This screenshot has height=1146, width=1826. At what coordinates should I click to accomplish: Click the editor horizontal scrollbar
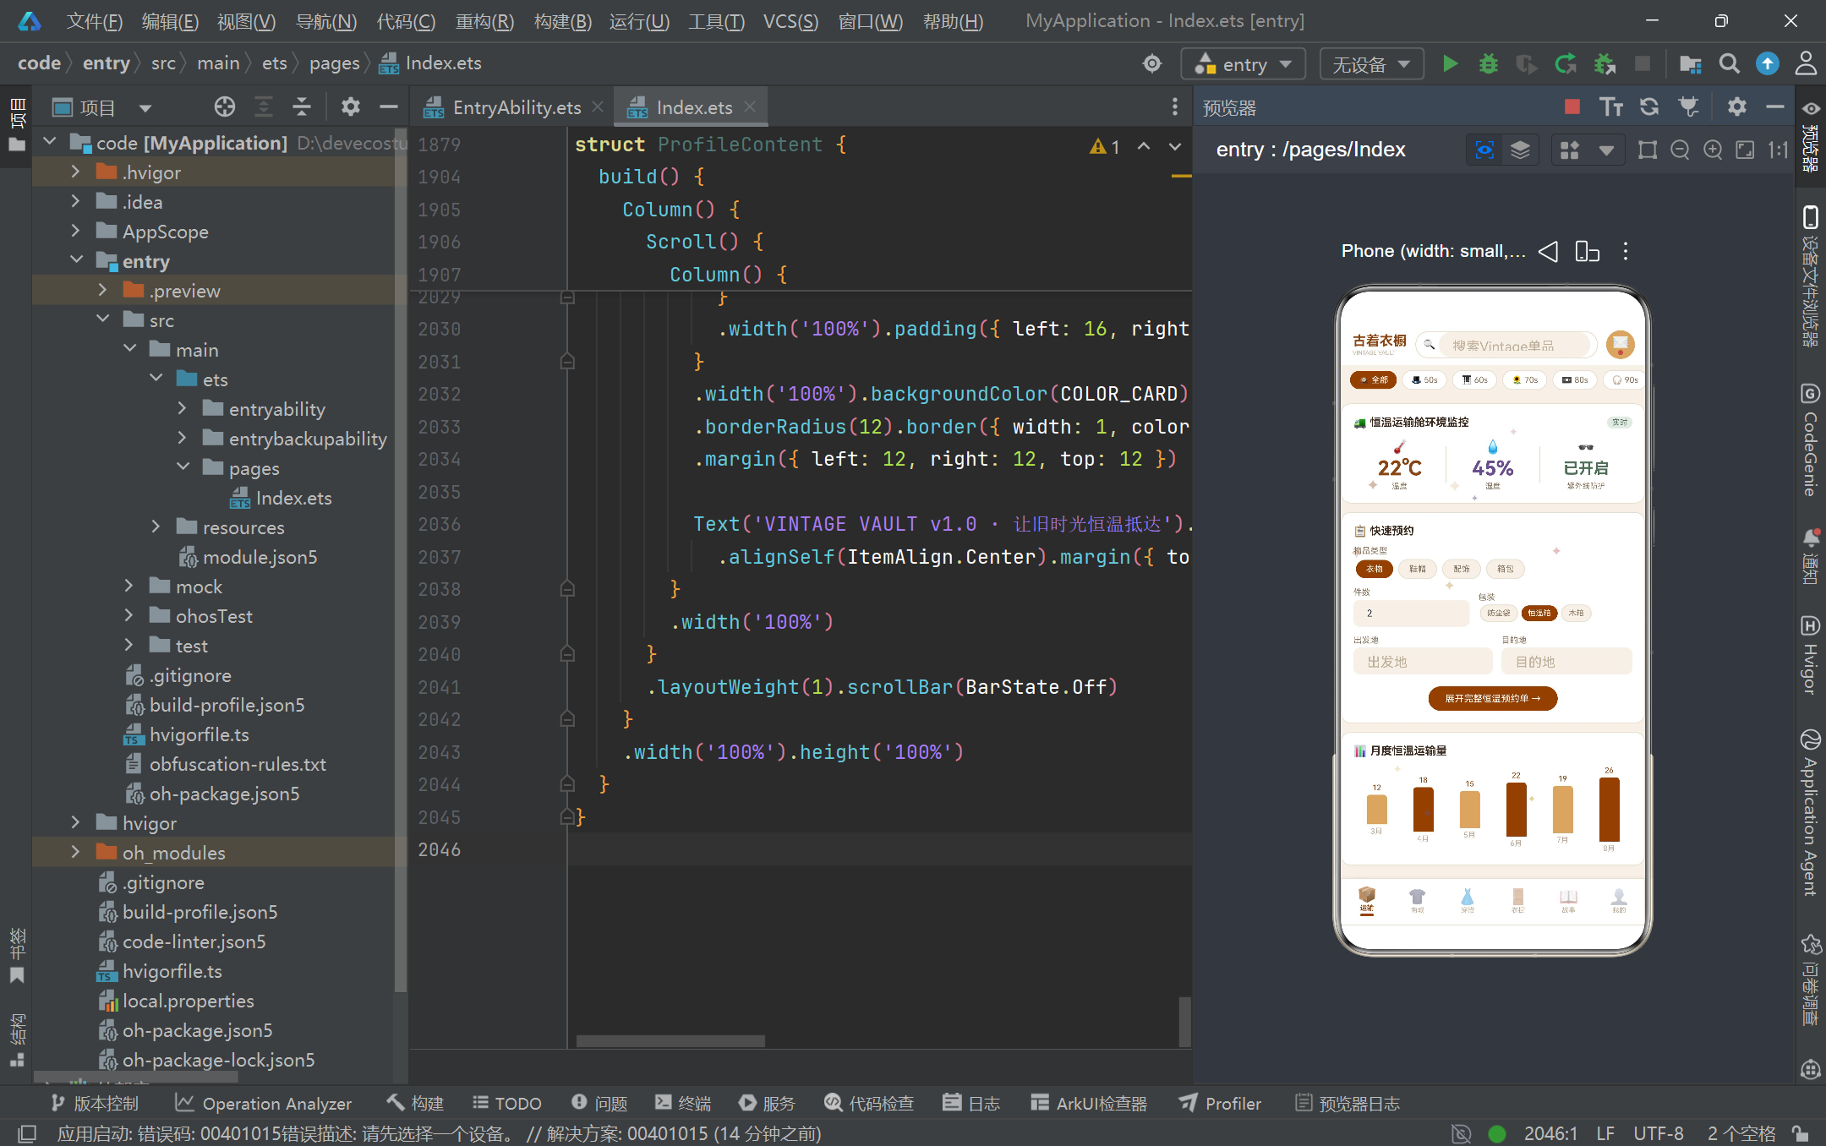point(670,1041)
